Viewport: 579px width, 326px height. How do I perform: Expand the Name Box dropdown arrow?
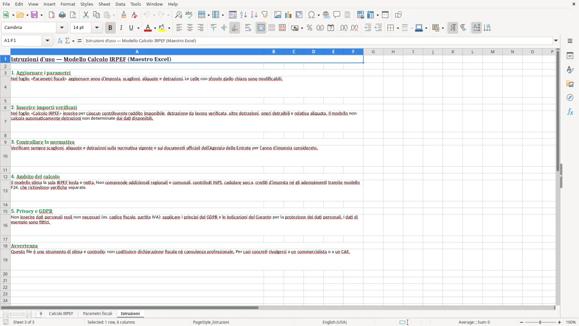47,41
